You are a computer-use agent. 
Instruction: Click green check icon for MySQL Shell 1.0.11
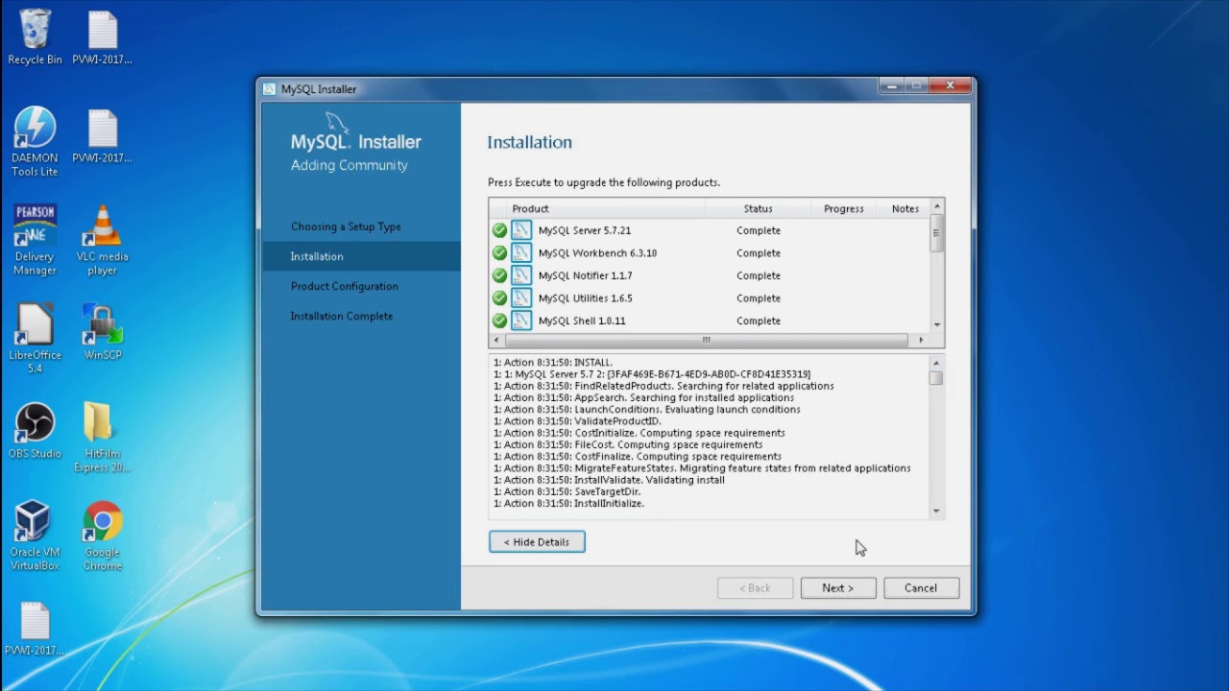pyautogui.click(x=499, y=321)
